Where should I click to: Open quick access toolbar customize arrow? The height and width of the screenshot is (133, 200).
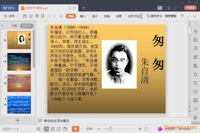pos(61,16)
